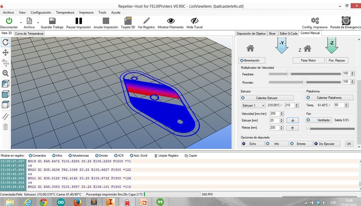Toggle Hide Travel crossed-eye icon
The width and height of the screenshot is (361, 206).
point(195,21)
